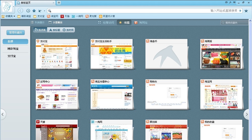The width and height of the screenshot is (252, 140).
Task: Click the undo closed tab arrow icon
Action: pyautogui.click(x=40, y=11)
